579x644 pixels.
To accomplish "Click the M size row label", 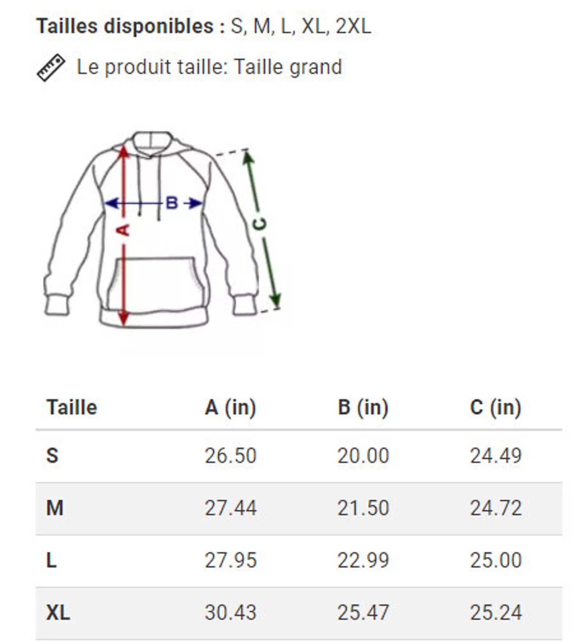I will coord(55,508).
